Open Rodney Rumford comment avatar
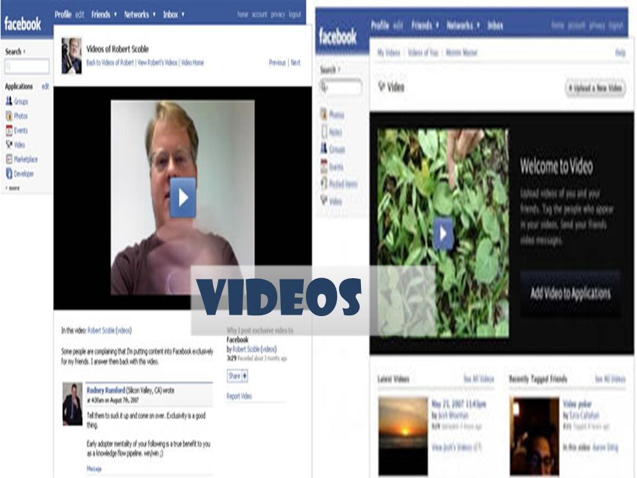This screenshot has height=478, width=637. coord(72,404)
